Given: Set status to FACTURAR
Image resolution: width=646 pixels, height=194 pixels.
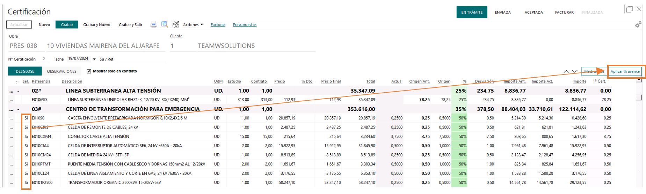Looking at the screenshot, I should [x=564, y=12].
